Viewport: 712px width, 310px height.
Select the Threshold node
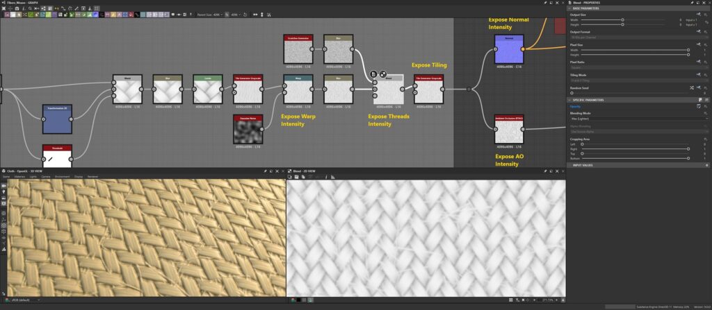[57, 156]
